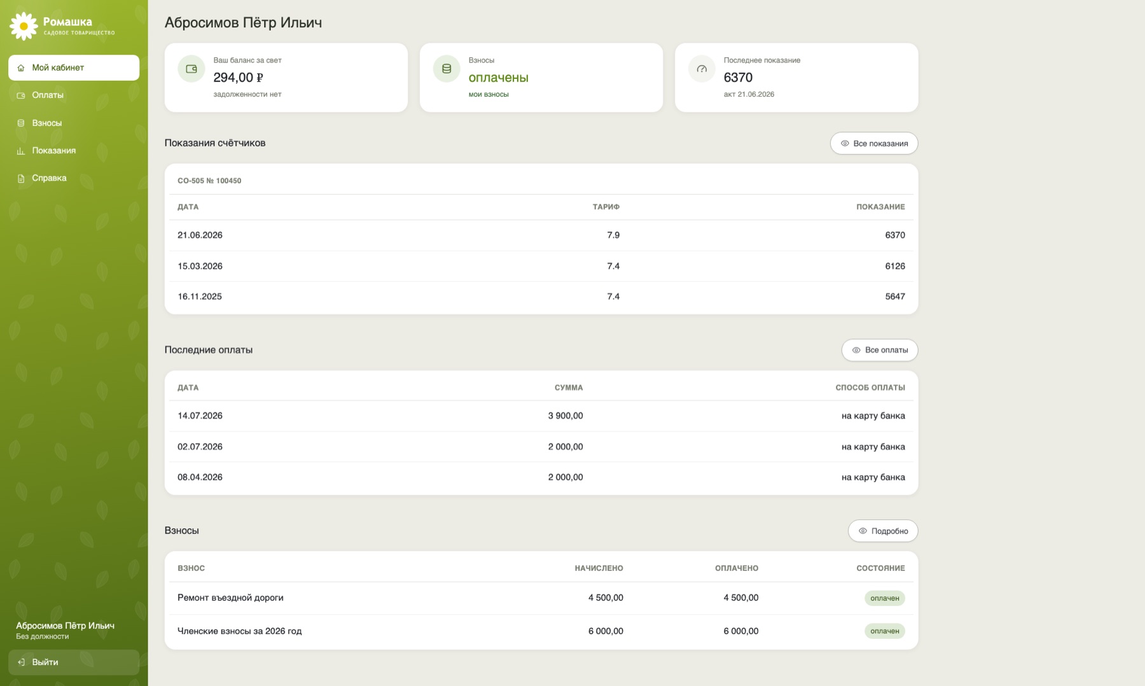Click the оплачен badge for Членские взносы
This screenshot has height=686, width=1145.
(x=884, y=631)
